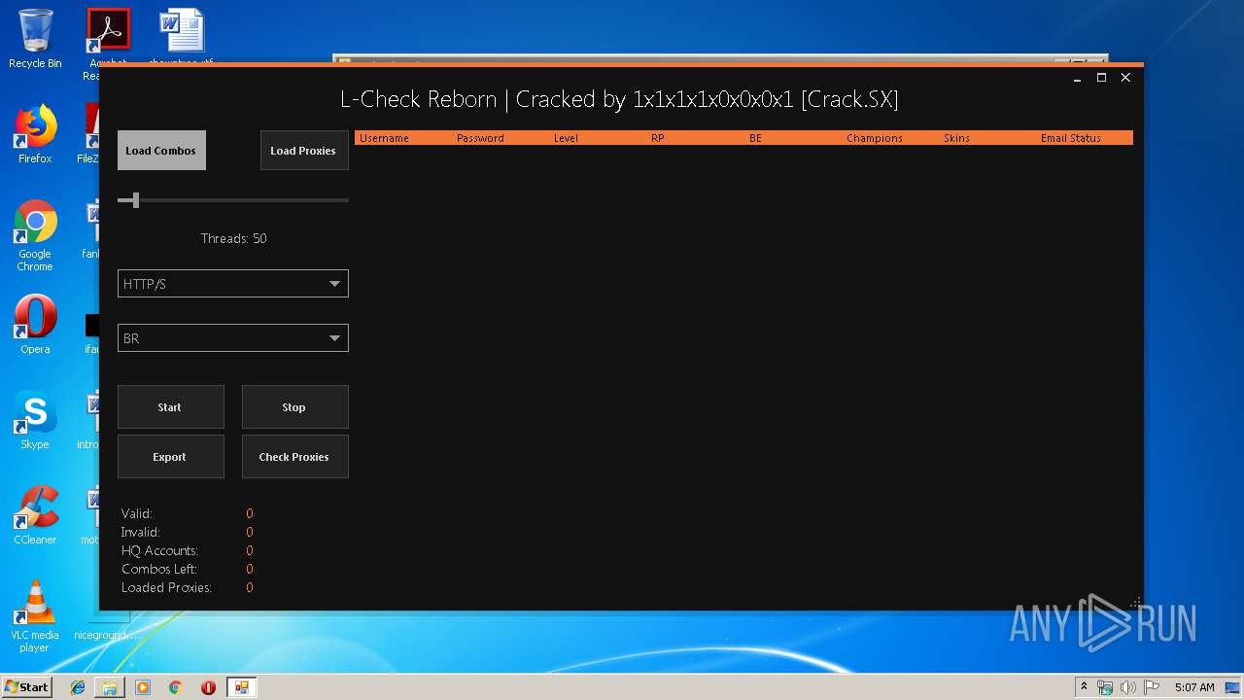Click the Chrome icon in the taskbar
This screenshot has width=1244, height=700.
coord(176,687)
